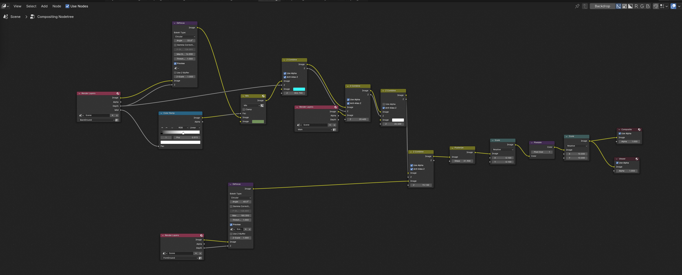682x275 pixels.
Task: Open the ForeGround layer dropdown
Action: [180, 258]
